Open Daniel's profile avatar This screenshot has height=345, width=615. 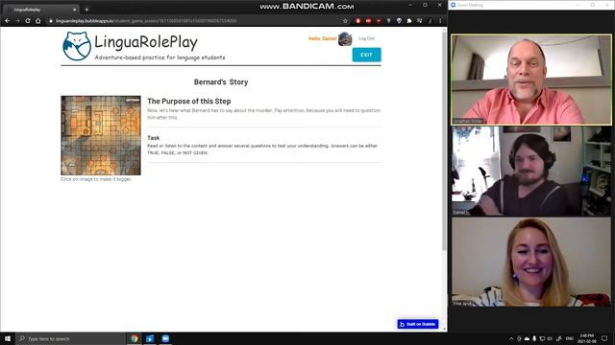tap(345, 38)
